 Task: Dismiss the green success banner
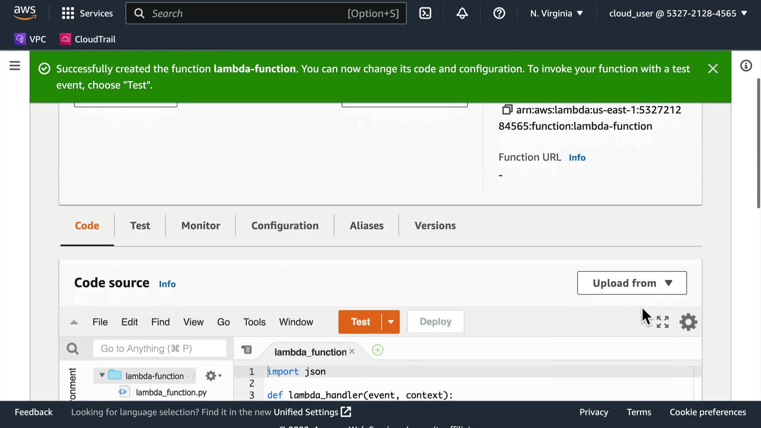pyautogui.click(x=713, y=69)
